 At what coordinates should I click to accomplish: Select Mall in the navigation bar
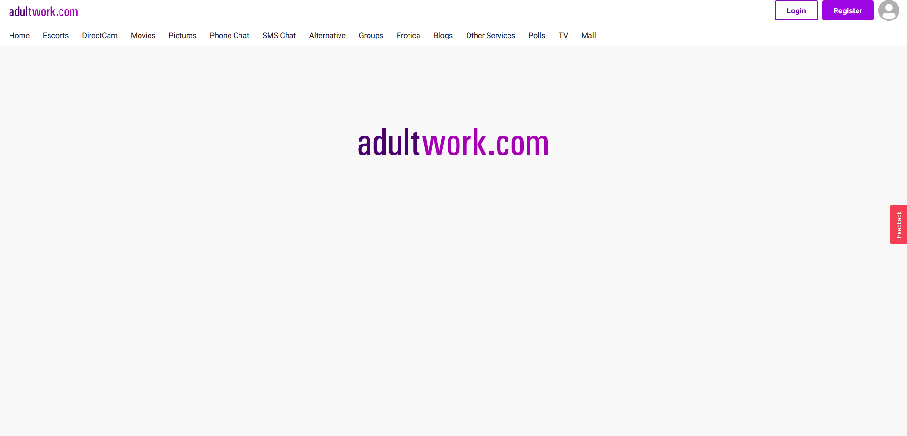(588, 35)
